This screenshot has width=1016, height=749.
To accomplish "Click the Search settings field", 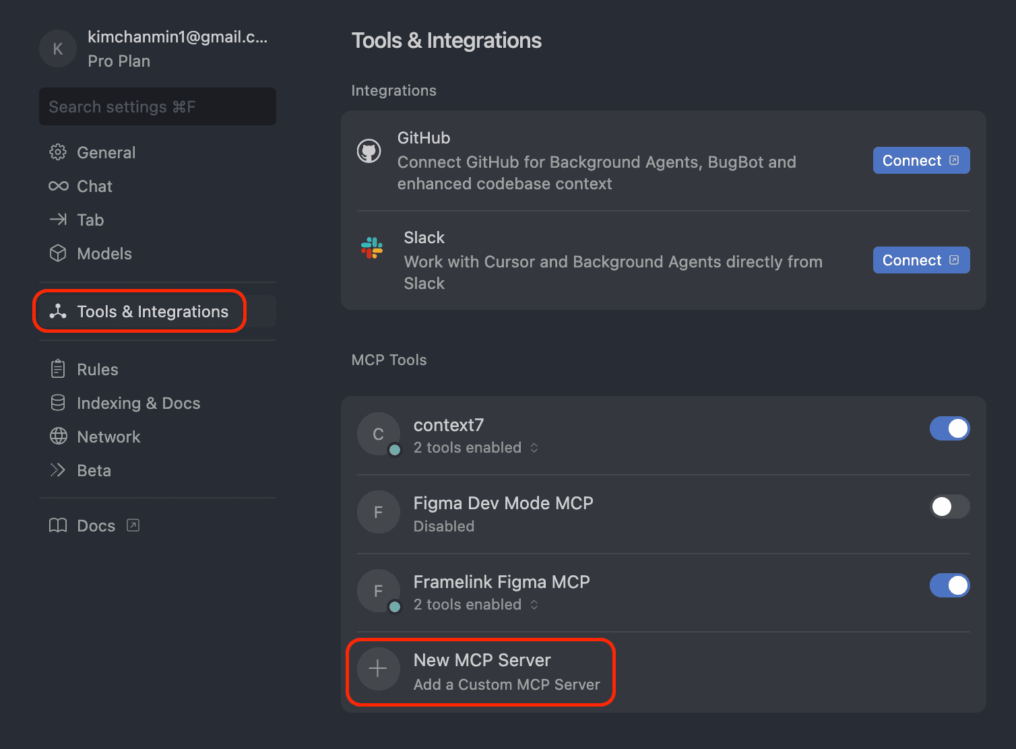I will tap(158, 106).
